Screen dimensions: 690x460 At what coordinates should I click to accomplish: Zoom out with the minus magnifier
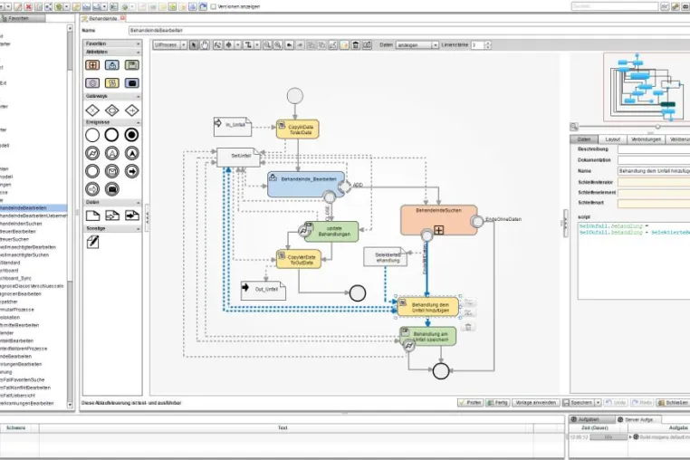click(267, 45)
